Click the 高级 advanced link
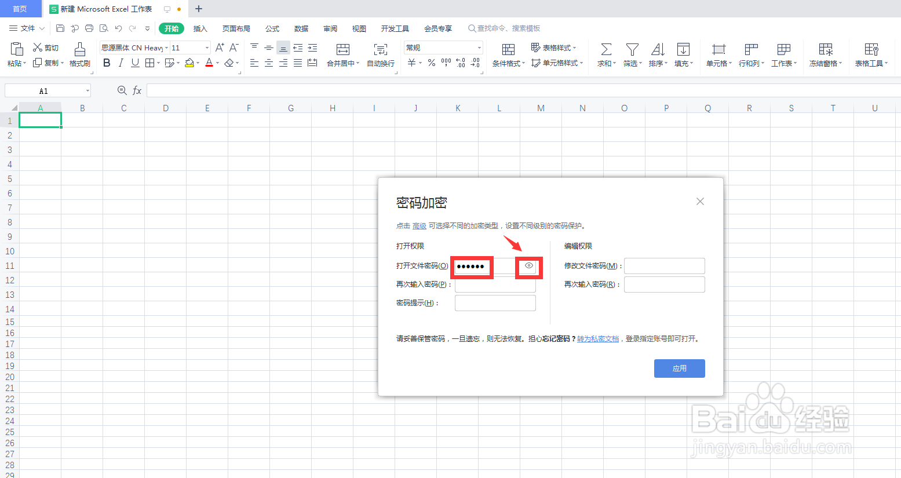 tap(420, 226)
